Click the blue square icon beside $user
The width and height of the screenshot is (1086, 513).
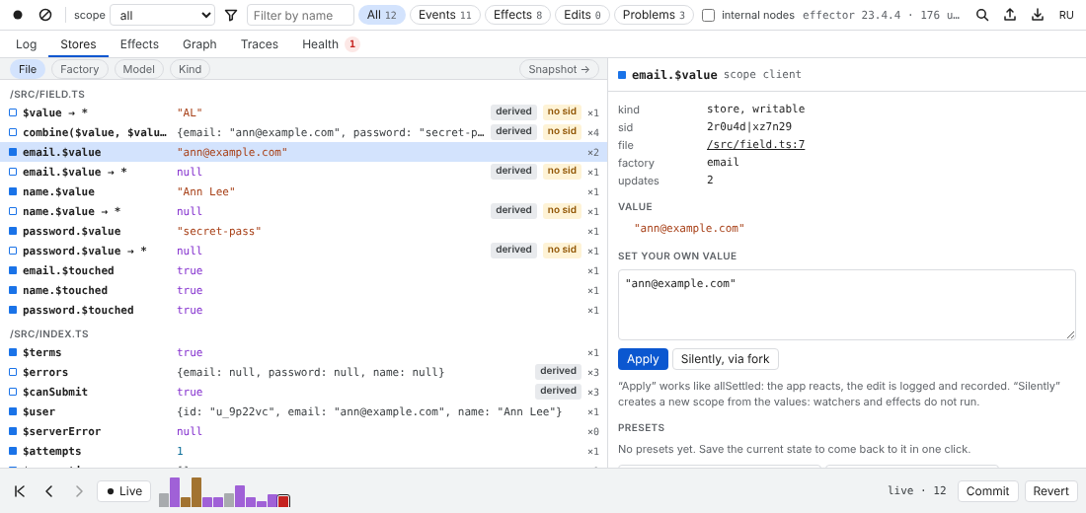[13, 411]
